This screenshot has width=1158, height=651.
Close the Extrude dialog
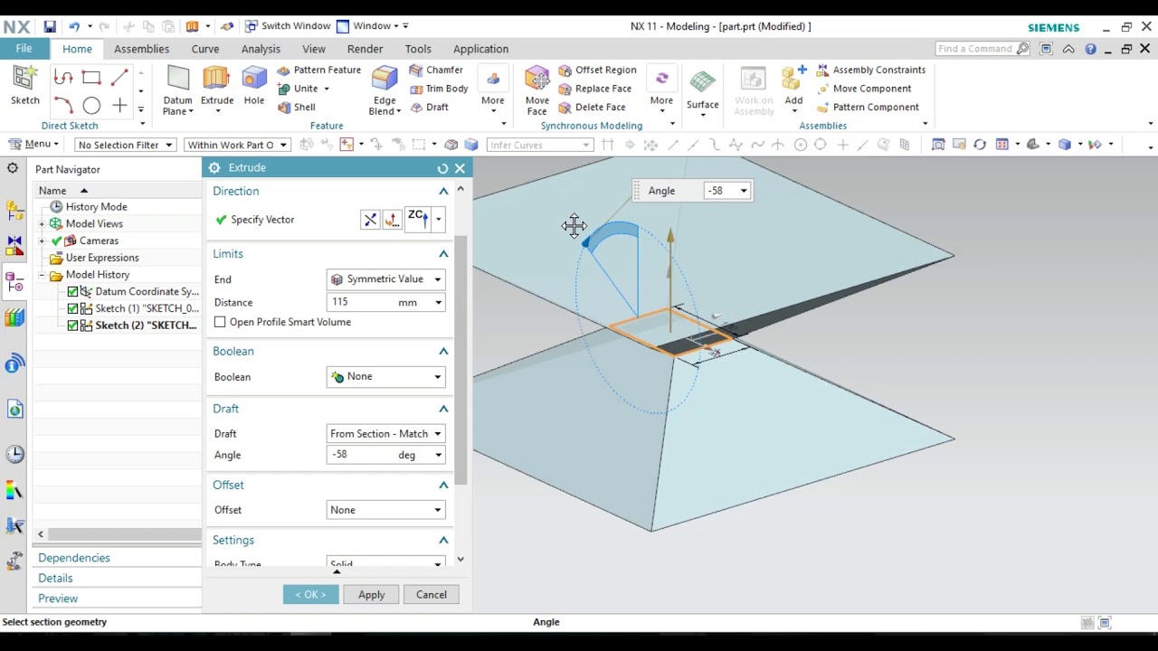pos(460,168)
